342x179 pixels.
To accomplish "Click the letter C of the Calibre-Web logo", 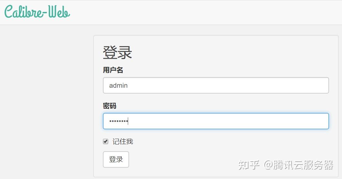I will (9, 12).
